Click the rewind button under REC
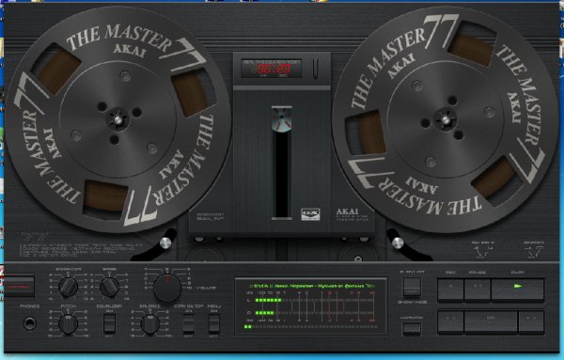 point(450,322)
